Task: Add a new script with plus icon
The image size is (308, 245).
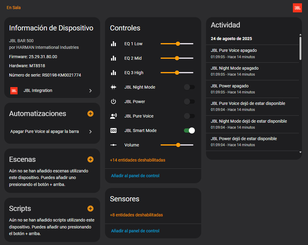Action: 90,209
